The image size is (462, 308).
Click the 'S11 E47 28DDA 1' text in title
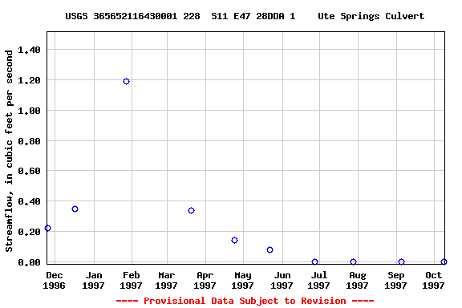pos(253,16)
